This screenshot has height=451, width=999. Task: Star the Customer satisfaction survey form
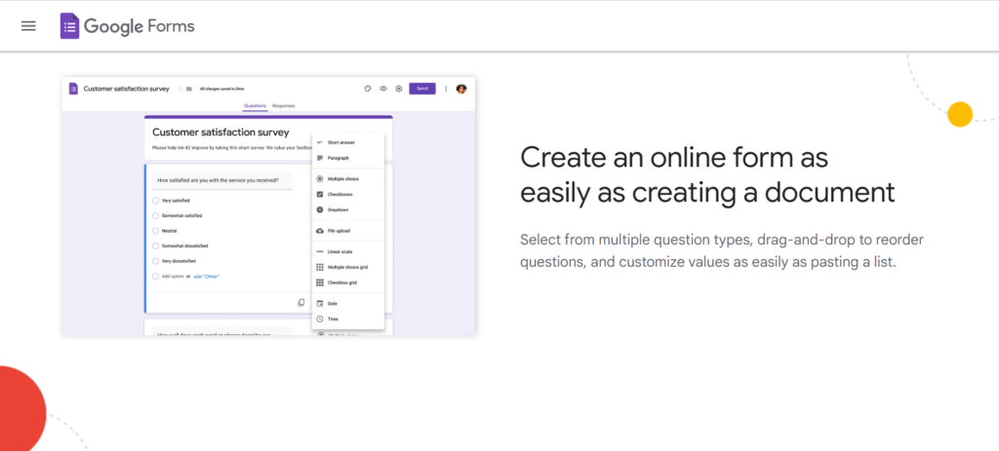tap(180, 89)
